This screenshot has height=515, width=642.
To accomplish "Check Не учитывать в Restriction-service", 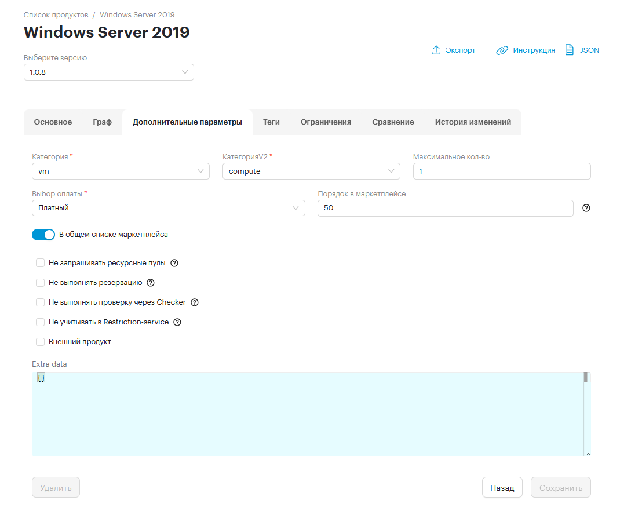I will point(40,322).
